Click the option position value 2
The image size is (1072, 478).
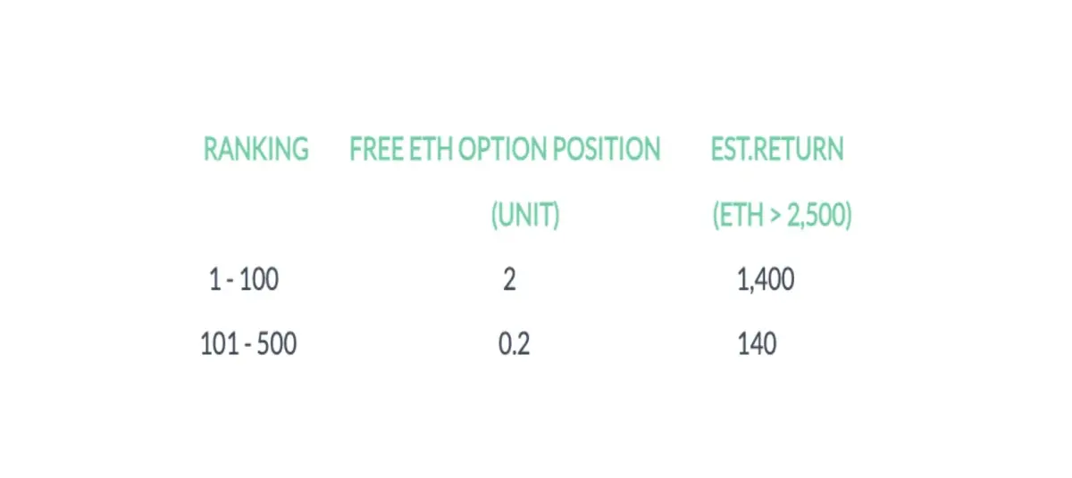[x=509, y=280]
